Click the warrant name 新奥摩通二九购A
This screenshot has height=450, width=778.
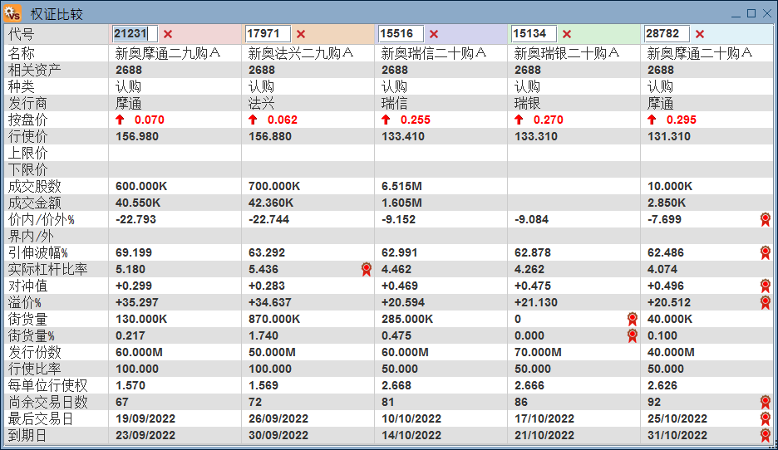click(x=168, y=53)
